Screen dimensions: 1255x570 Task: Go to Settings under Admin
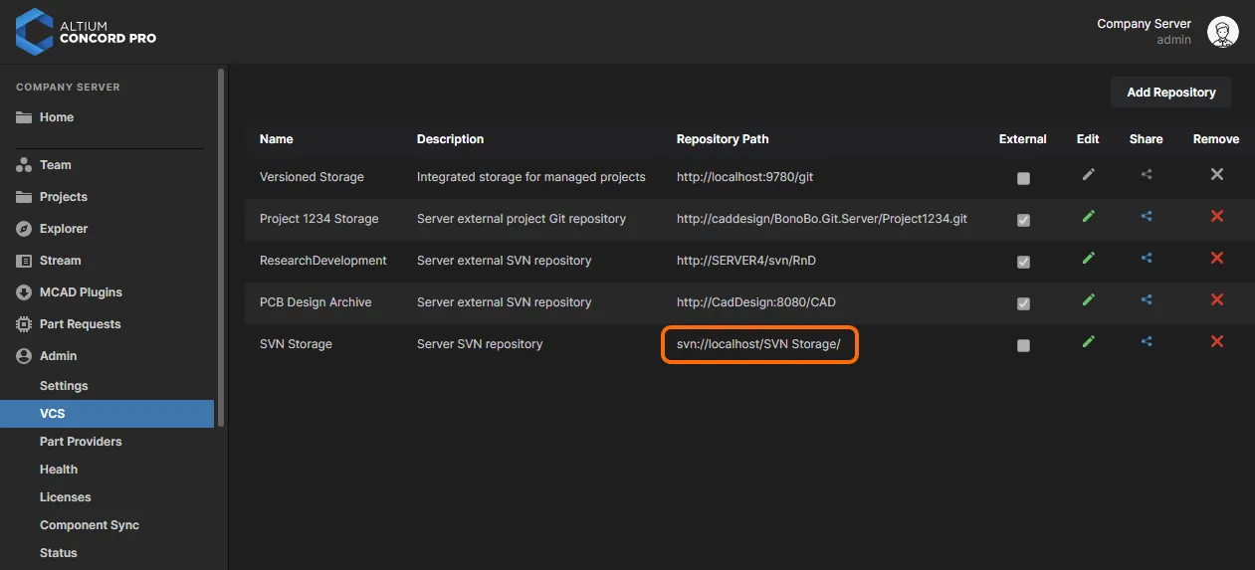(x=64, y=386)
